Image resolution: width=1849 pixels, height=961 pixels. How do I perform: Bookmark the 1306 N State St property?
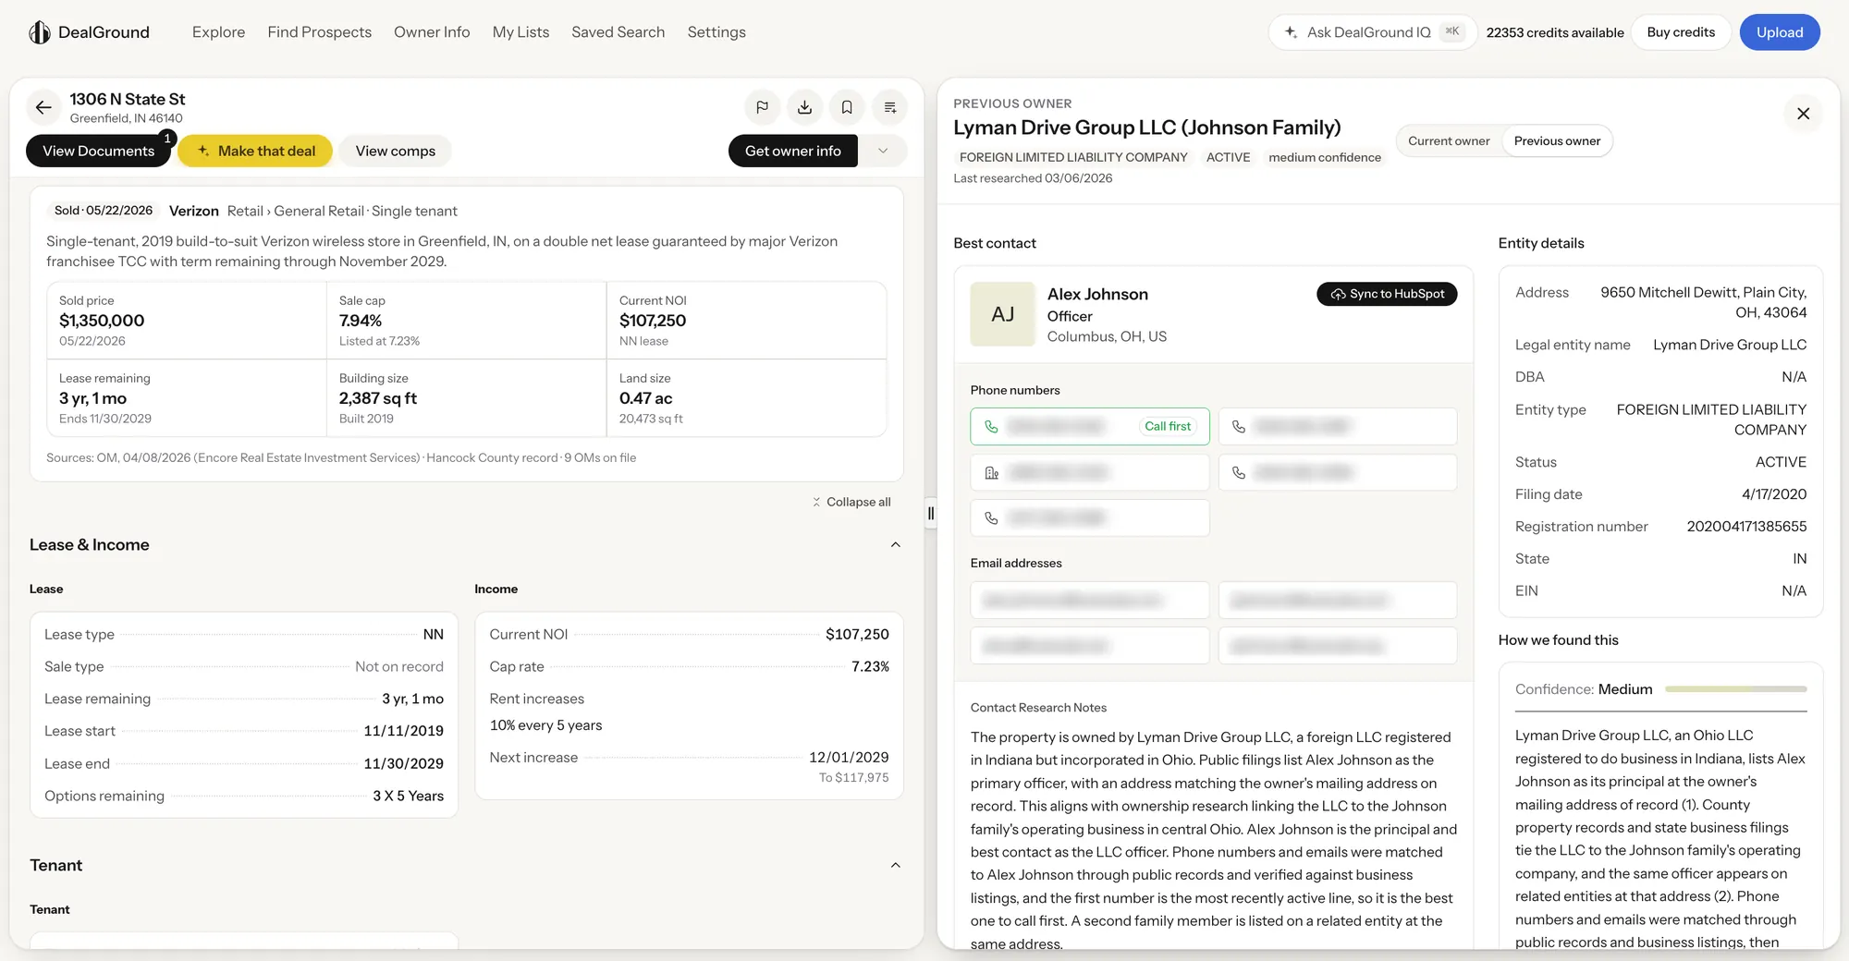[847, 107]
